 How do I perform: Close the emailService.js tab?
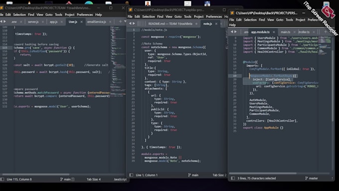pyautogui.click(x=110, y=22)
